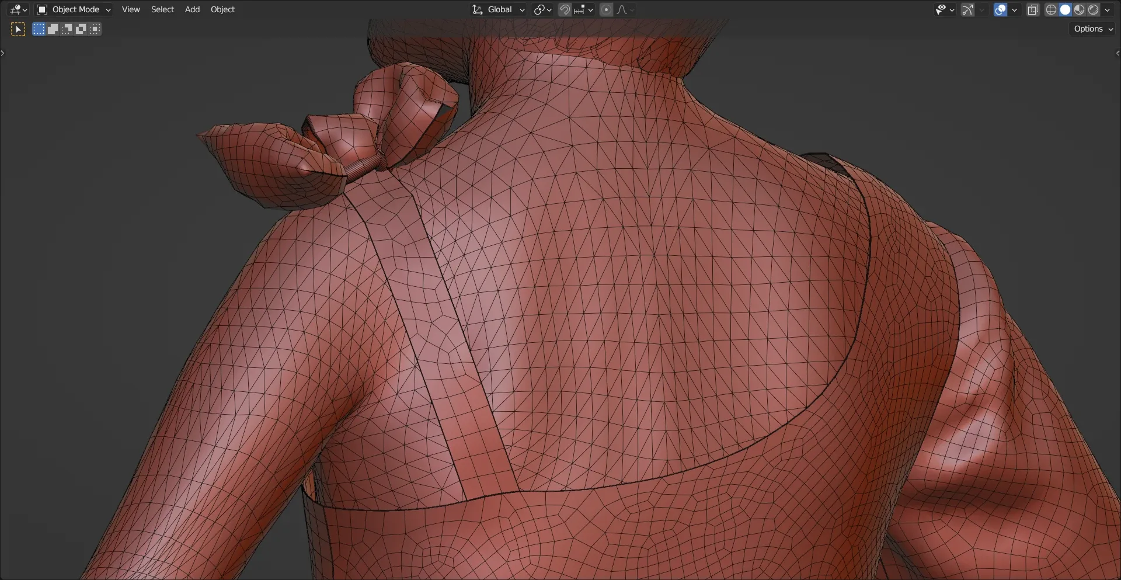Viewport: 1121px width, 580px height.
Task: Open proportional editing falloff menu
Action: pos(625,9)
